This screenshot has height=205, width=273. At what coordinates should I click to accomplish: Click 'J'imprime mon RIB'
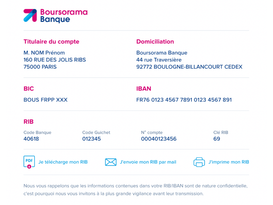[x=228, y=162]
